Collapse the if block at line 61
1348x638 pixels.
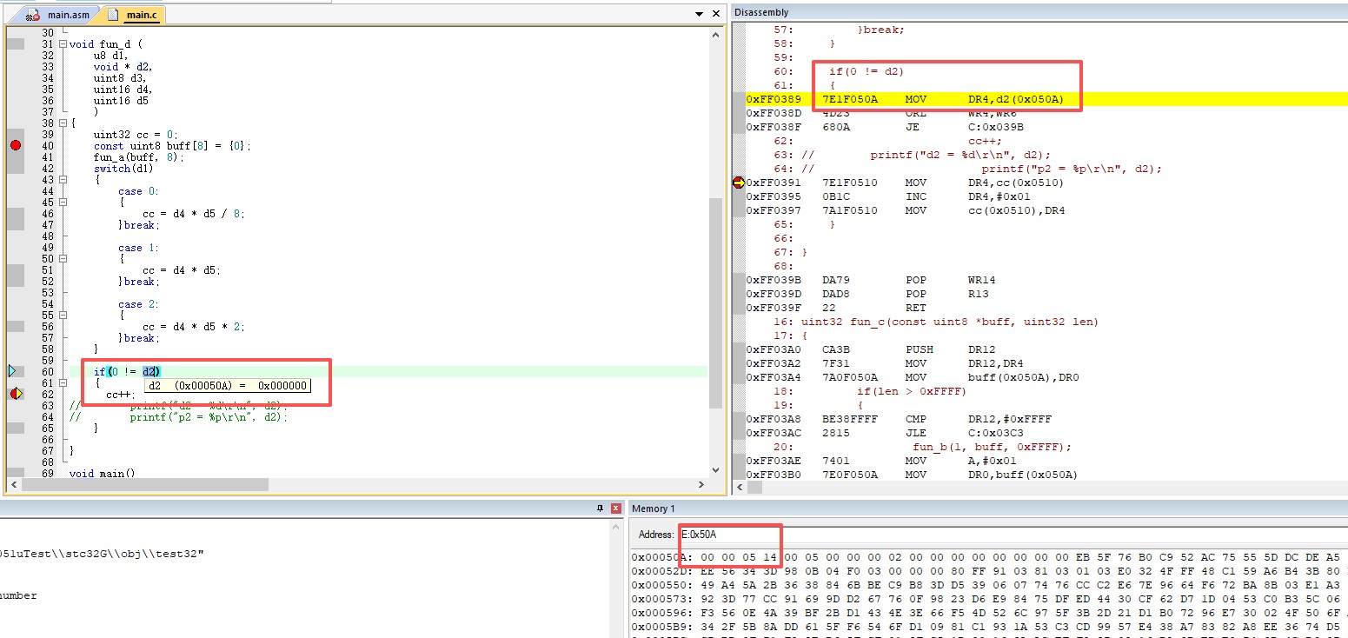coord(63,382)
